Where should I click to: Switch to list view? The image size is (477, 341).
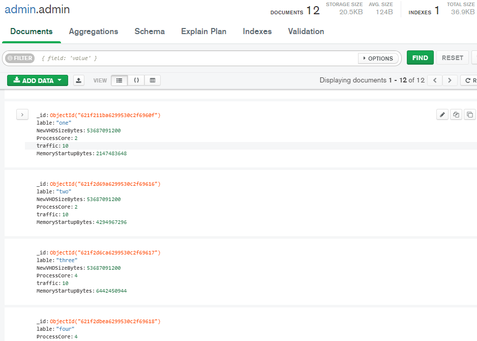[x=119, y=80]
